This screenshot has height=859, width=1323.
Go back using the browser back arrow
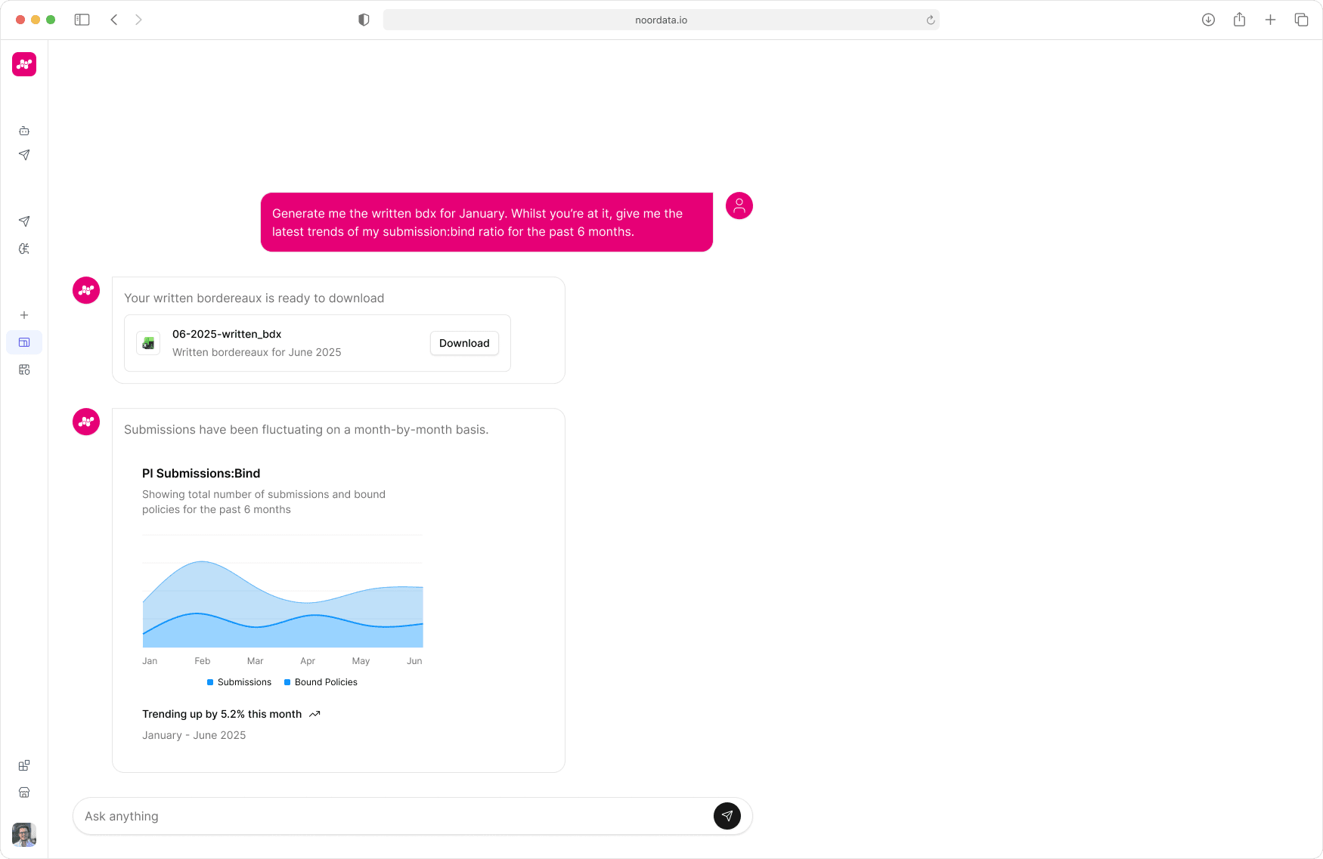(x=114, y=20)
